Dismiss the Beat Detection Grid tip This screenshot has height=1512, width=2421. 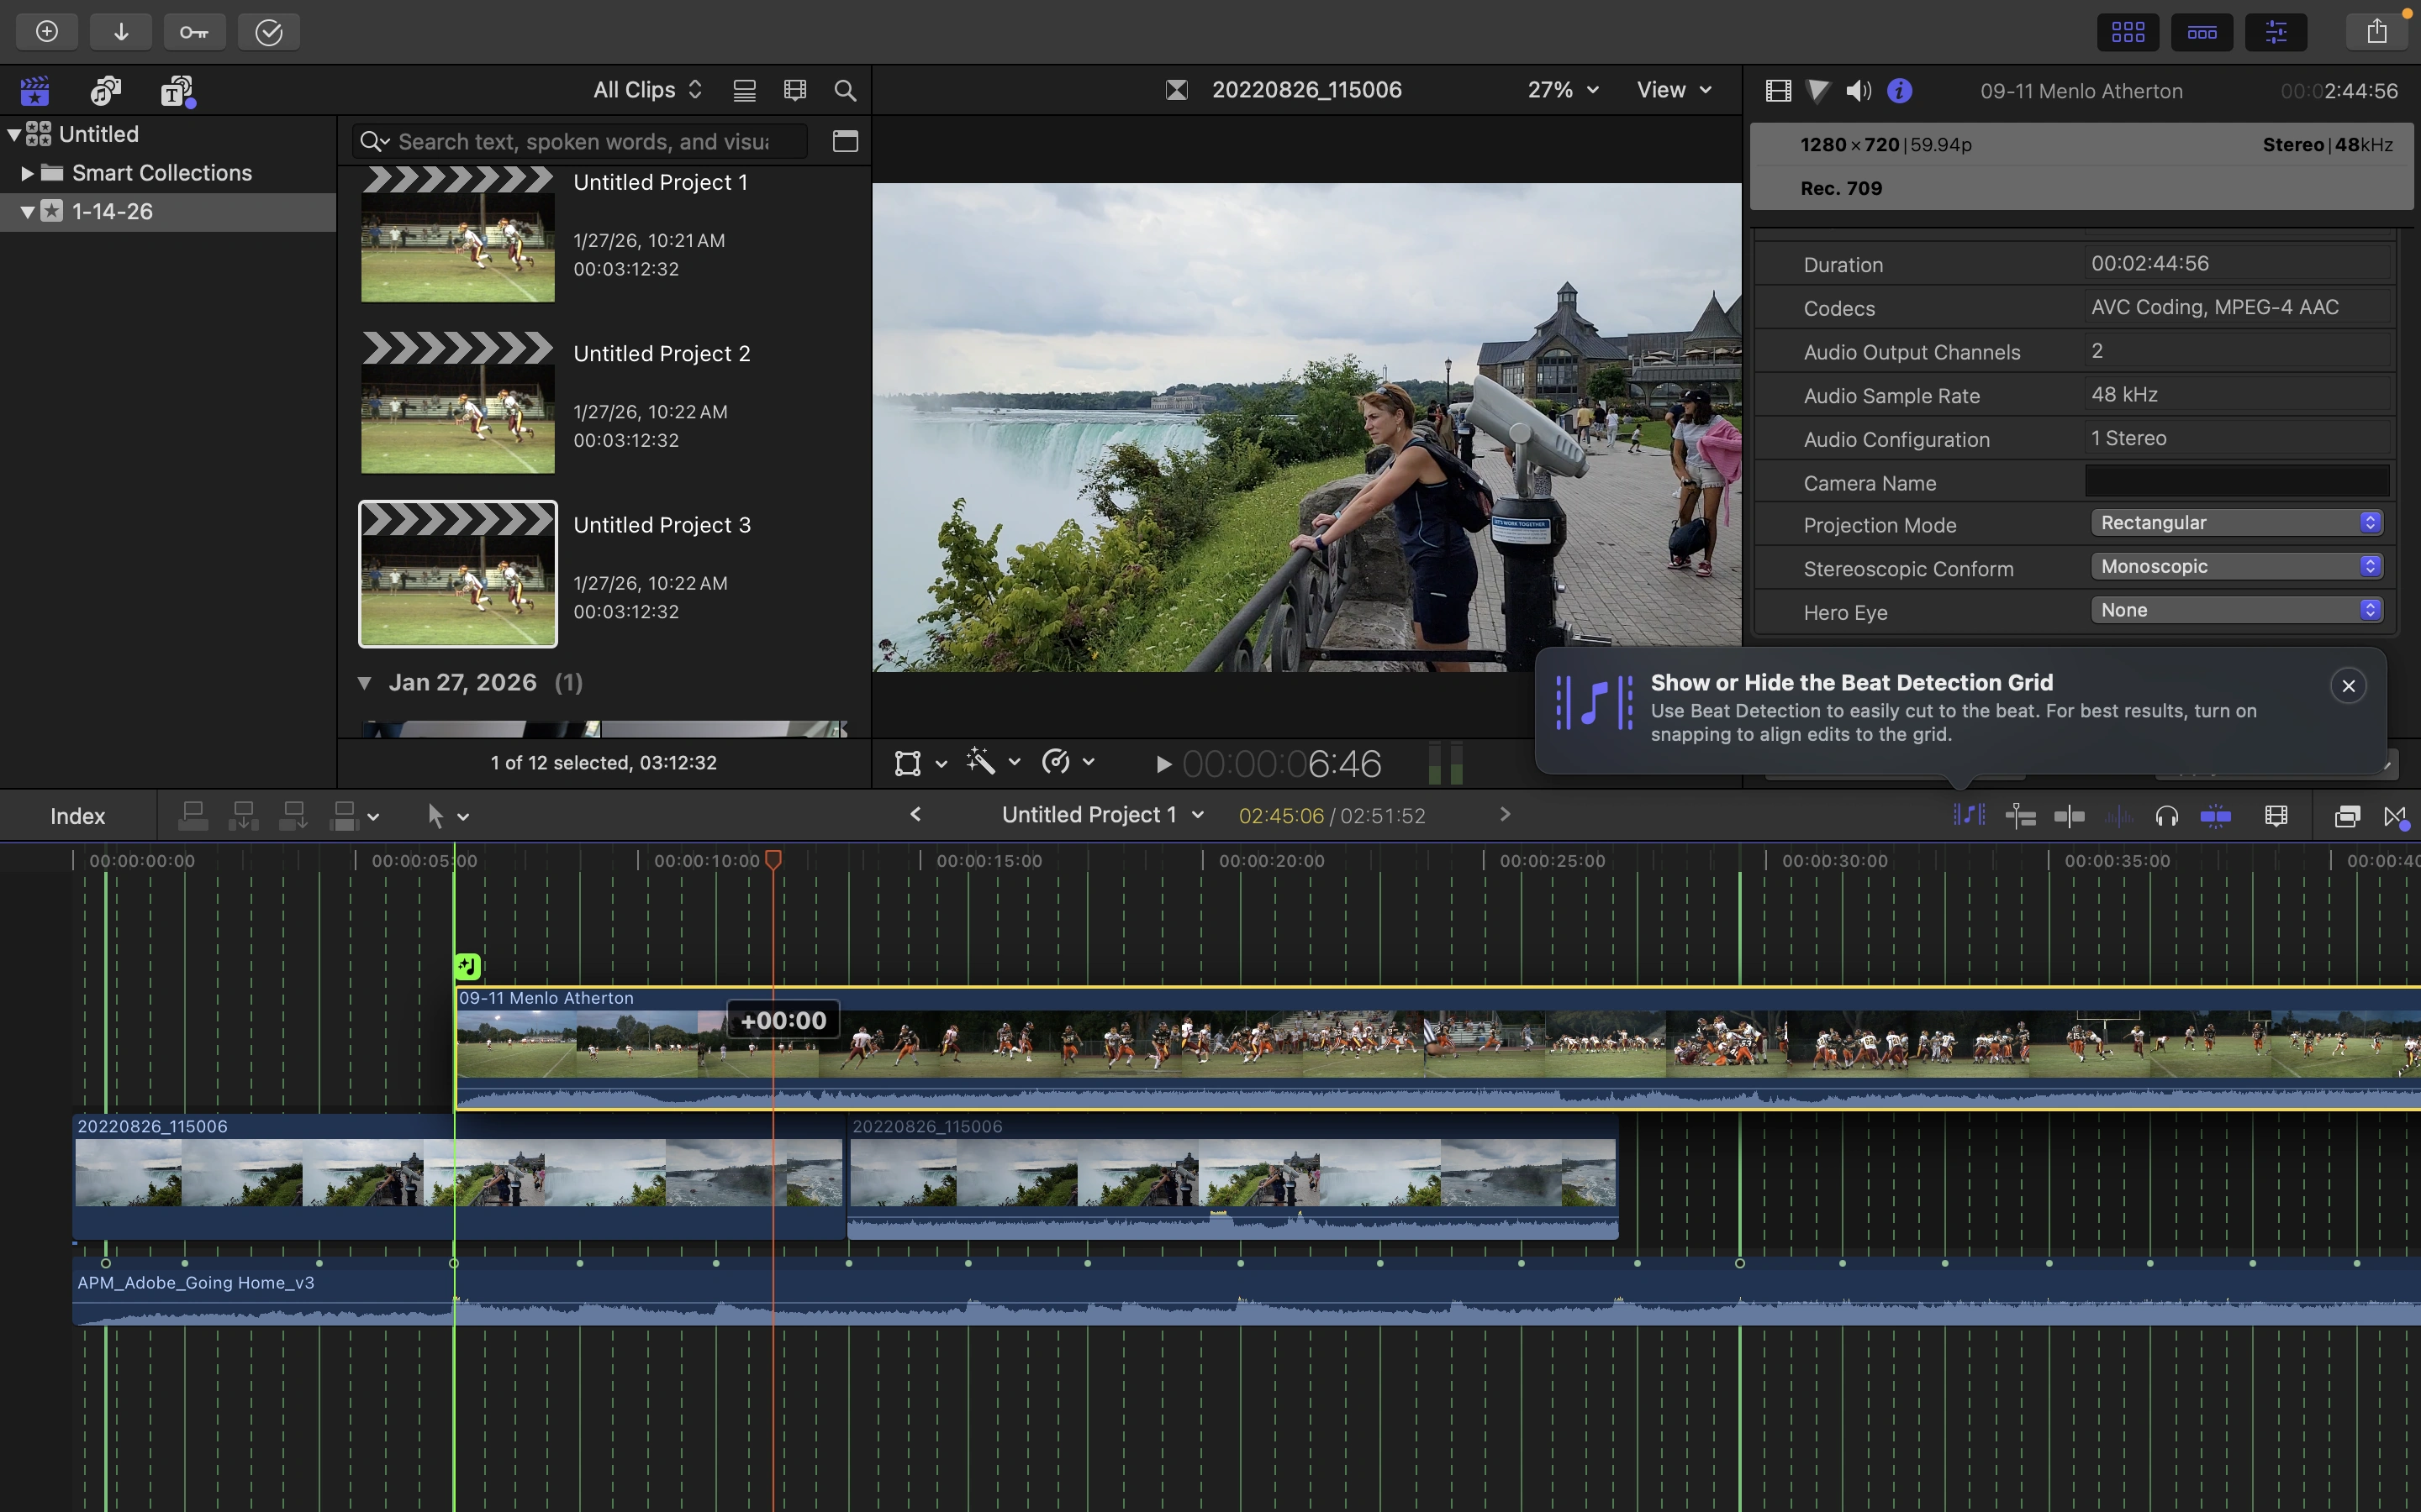pos(2348,686)
